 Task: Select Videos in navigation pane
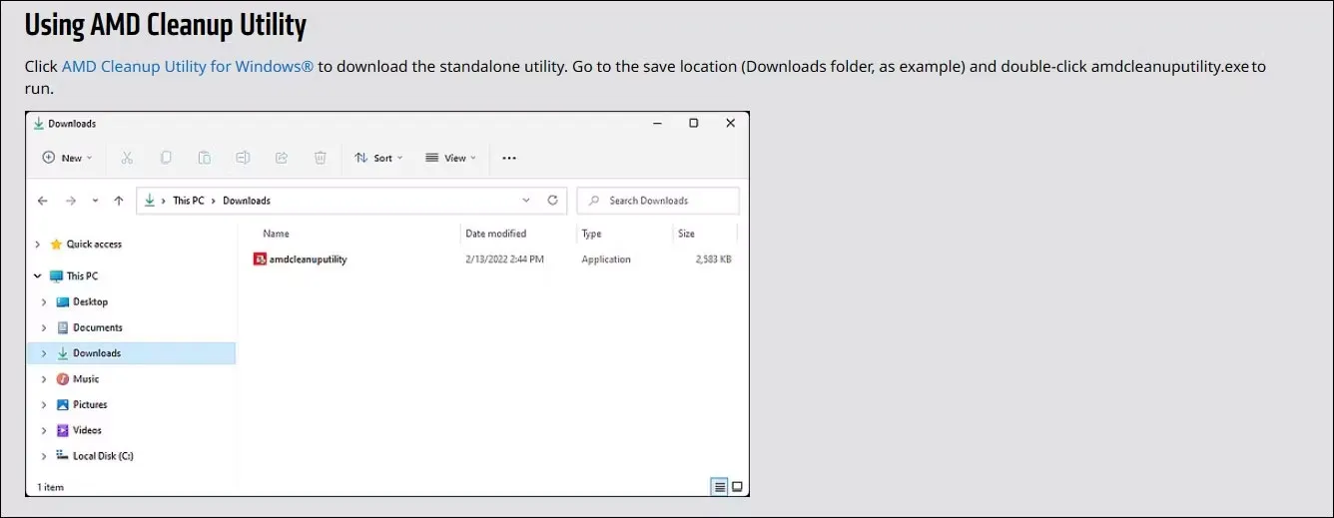pos(87,430)
